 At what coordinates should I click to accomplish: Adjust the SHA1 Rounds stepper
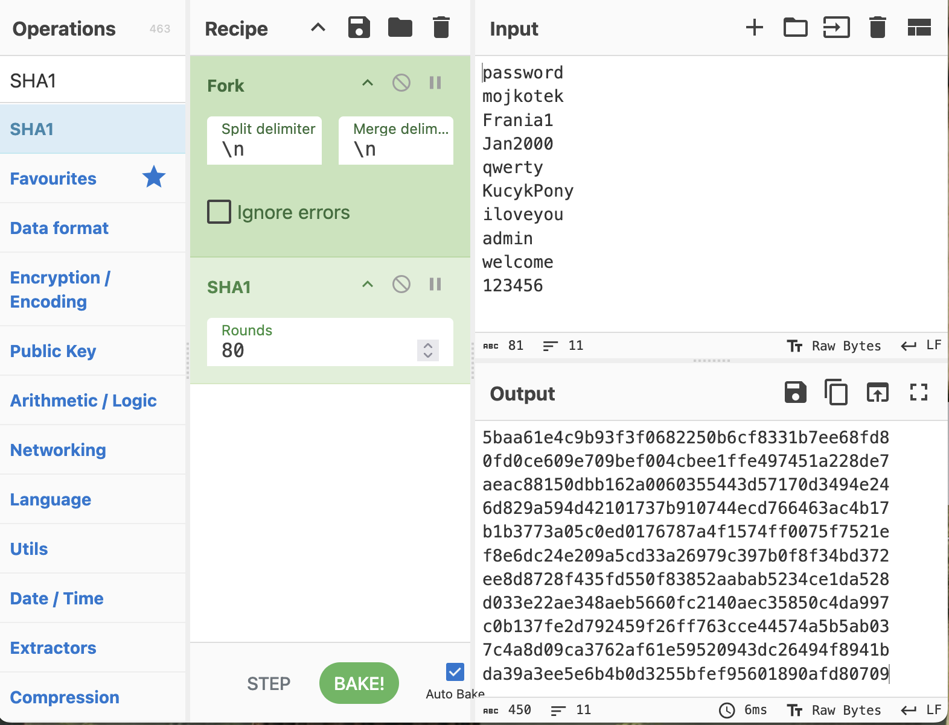pyautogui.click(x=427, y=350)
